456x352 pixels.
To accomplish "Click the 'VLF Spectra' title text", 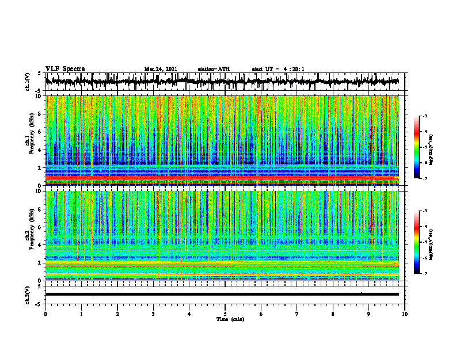I will pyautogui.click(x=65, y=69).
